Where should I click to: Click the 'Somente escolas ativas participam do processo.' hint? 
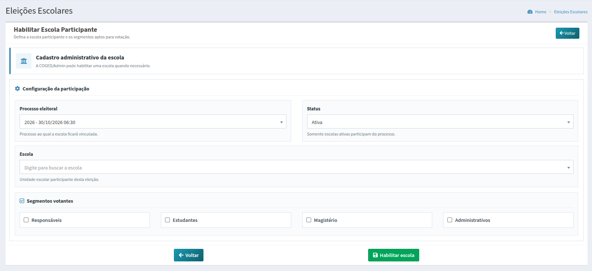[x=351, y=134]
